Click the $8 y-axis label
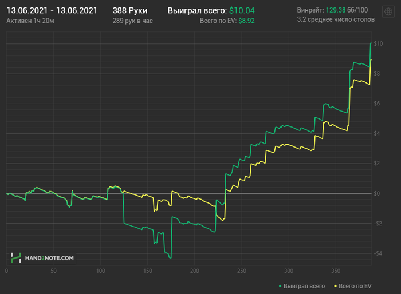401x294 pixels. 377,74
